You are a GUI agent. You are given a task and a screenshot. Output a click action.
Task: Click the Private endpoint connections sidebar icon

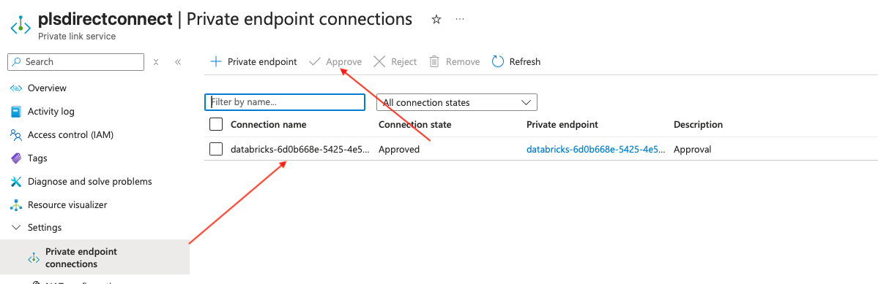click(33, 258)
